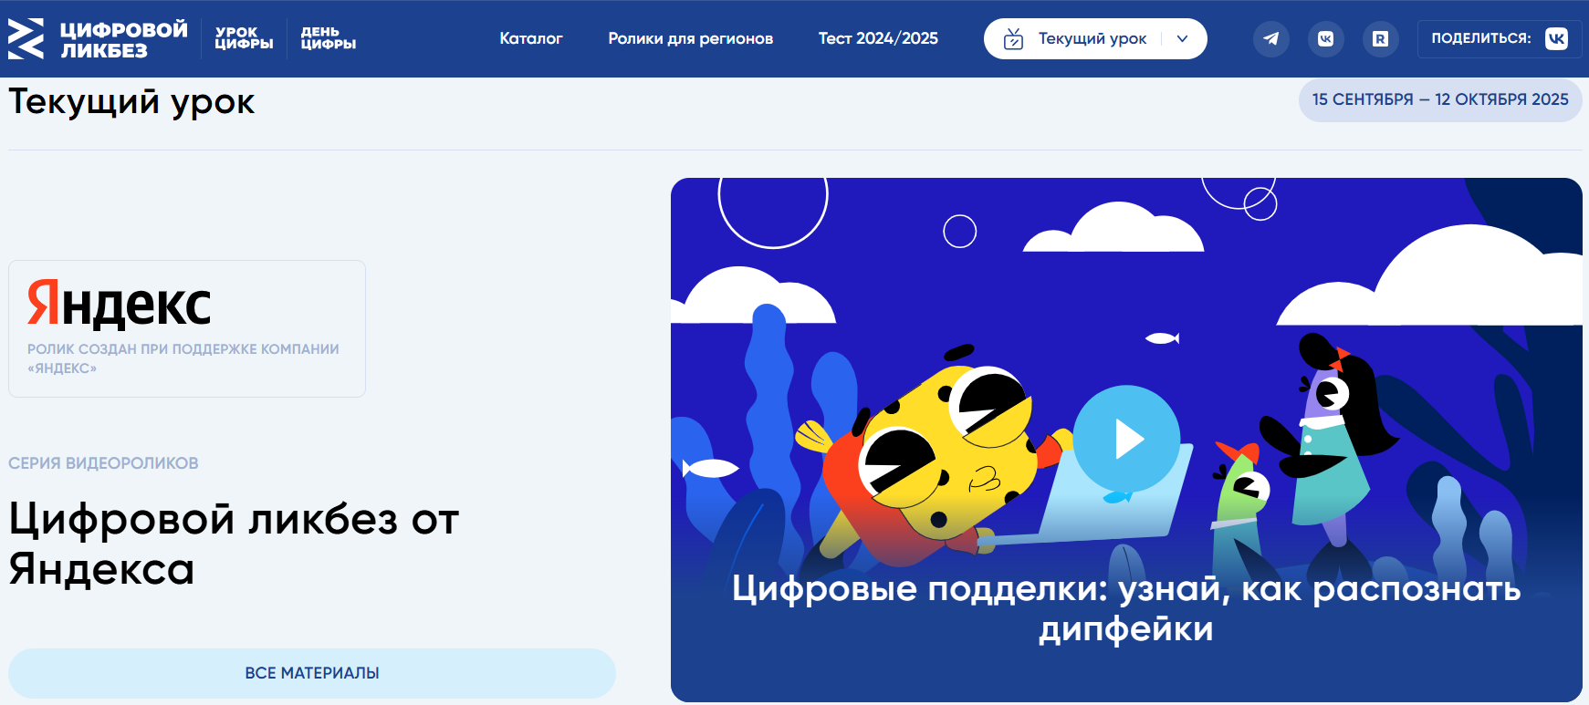Open the Rutube round icon in header
The image size is (1589, 705).
[x=1380, y=39]
